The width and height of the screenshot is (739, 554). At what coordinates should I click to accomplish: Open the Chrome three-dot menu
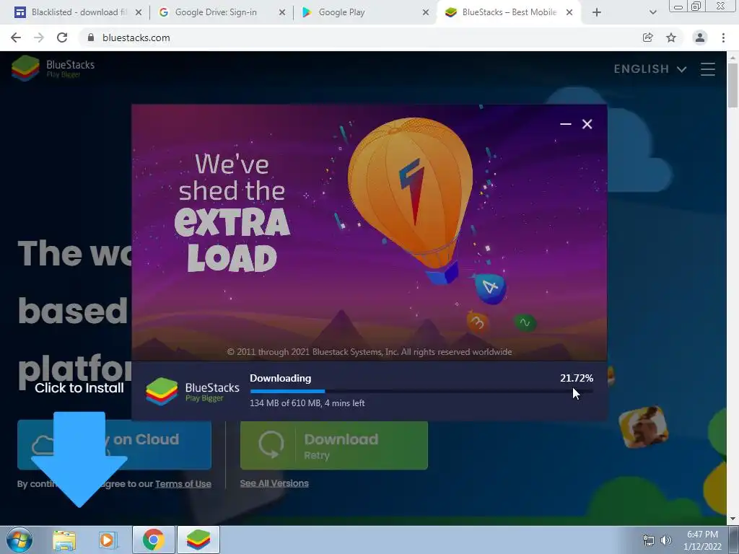pos(723,38)
